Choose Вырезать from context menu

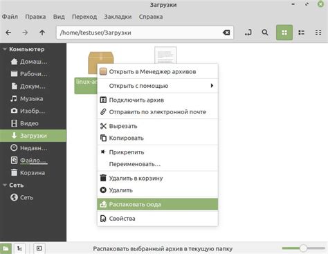pyautogui.click(x=158, y=126)
